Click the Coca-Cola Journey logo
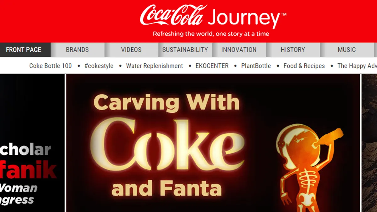The width and height of the screenshot is (377, 212). 213,16
